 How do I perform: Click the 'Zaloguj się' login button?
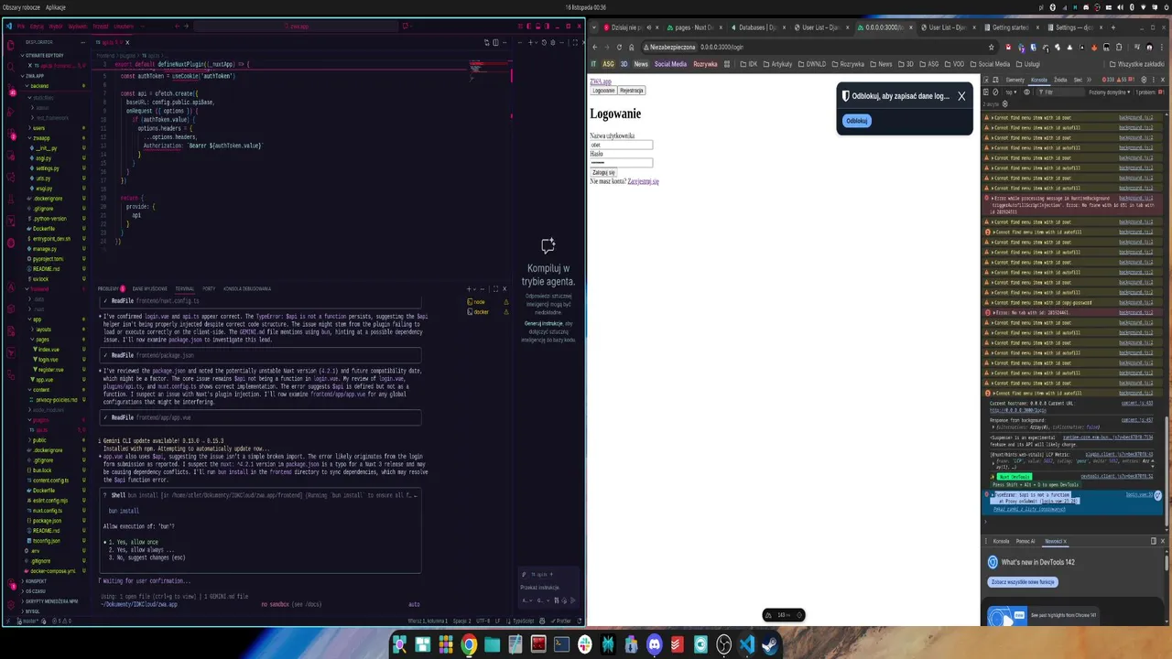tap(603, 173)
